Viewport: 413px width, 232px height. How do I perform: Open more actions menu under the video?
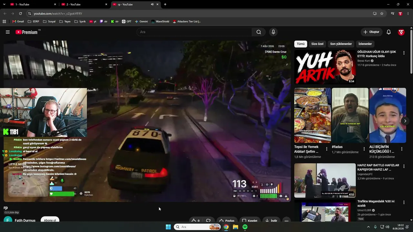coord(286,221)
